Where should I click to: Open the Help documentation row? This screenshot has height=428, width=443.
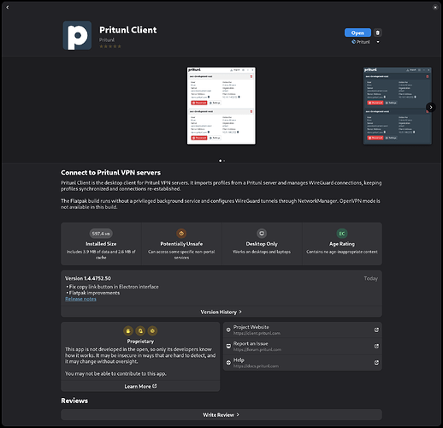[x=303, y=363]
